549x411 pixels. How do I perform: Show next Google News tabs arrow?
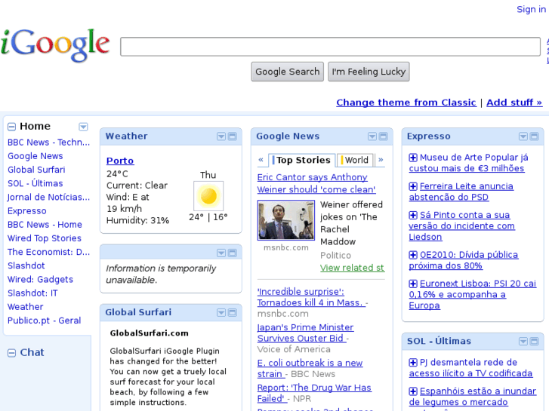click(x=381, y=160)
